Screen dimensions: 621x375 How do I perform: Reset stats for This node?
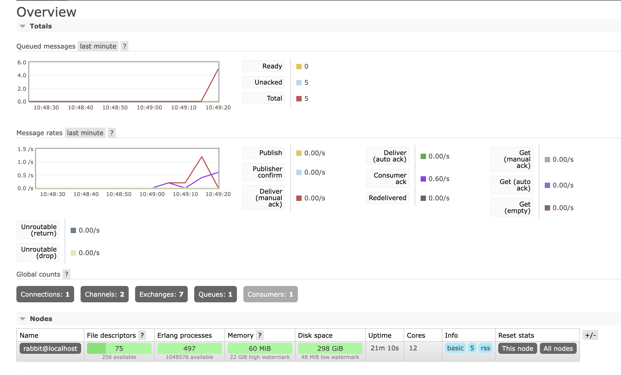tap(518, 348)
